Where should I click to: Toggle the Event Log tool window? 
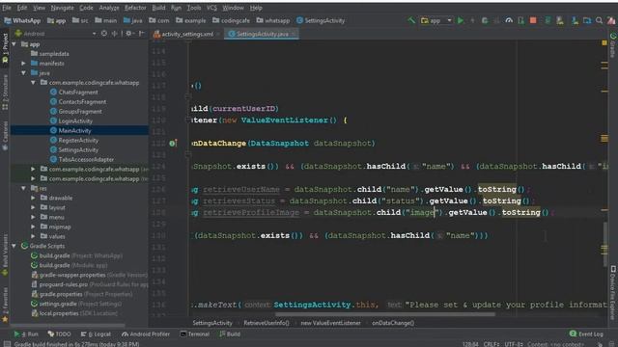[586, 334]
